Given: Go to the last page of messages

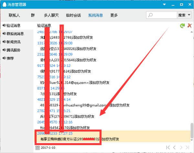Looking at the screenshot, I should pos(187,148).
